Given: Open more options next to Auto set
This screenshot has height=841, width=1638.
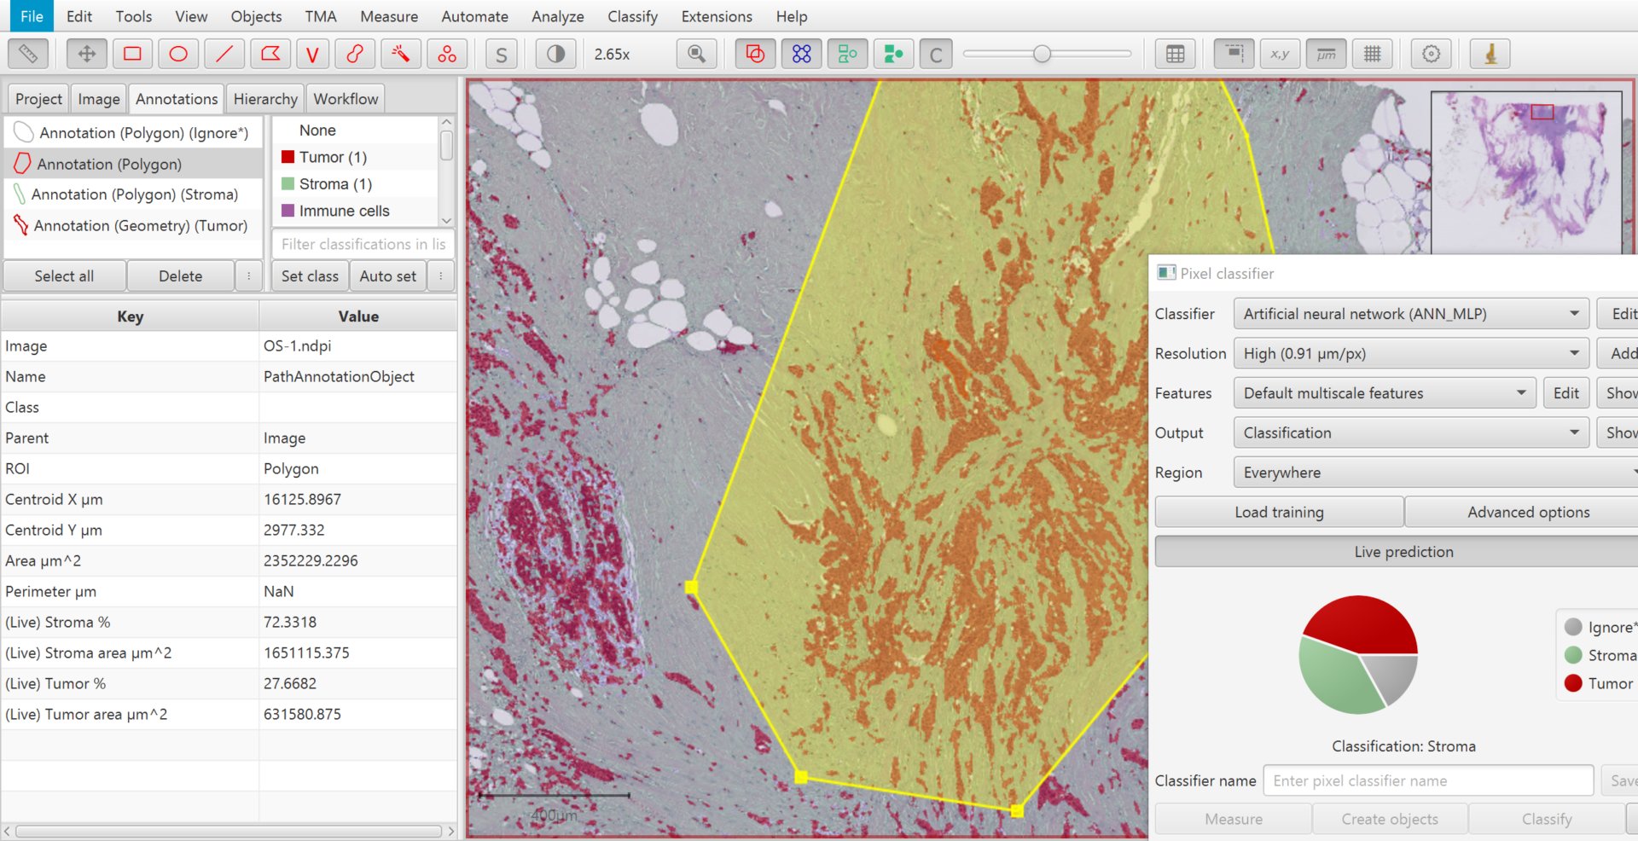Looking at the screenshot, I should pyautogui.click(x=440, y=276).
